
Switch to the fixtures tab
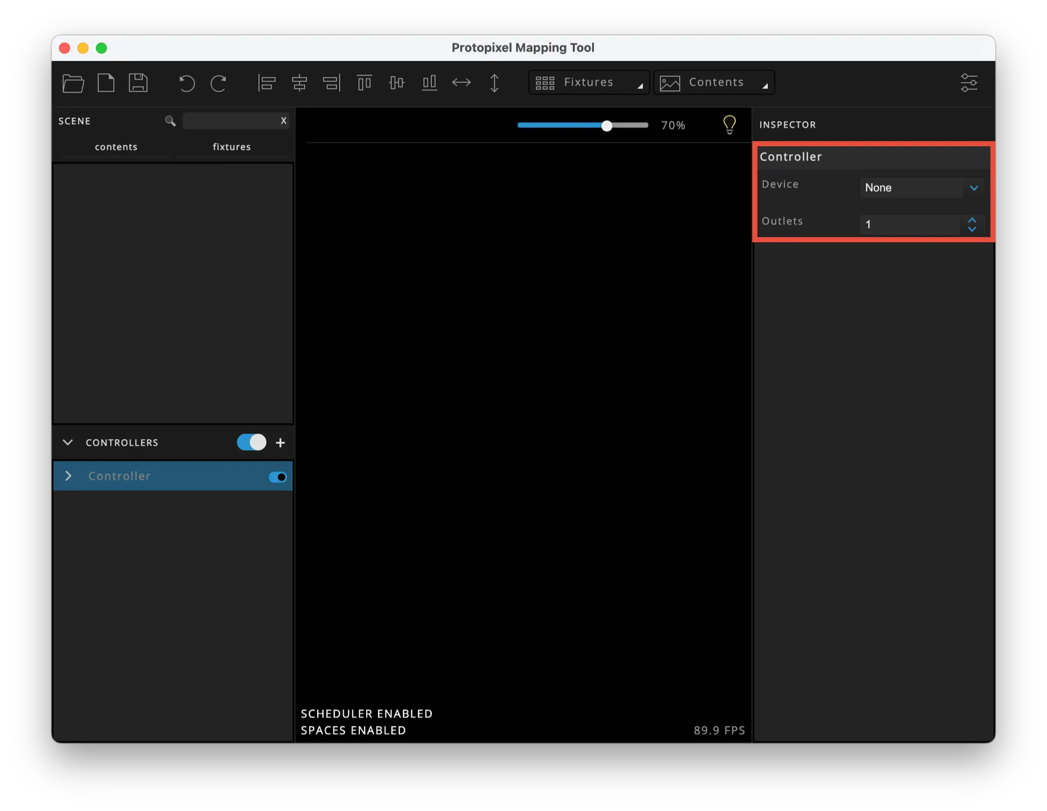(232, 147)
